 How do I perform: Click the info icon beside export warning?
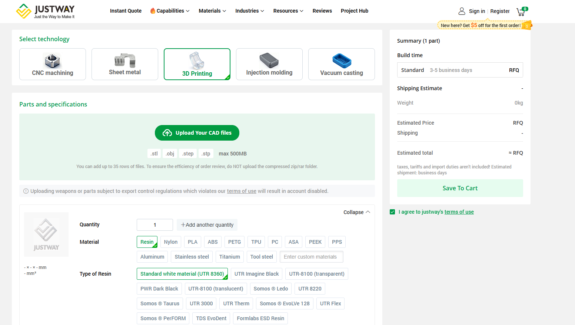(x=26, y=191)
